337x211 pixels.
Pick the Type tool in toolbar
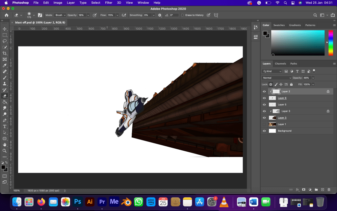pyautogui.click(x=5, y=127)
